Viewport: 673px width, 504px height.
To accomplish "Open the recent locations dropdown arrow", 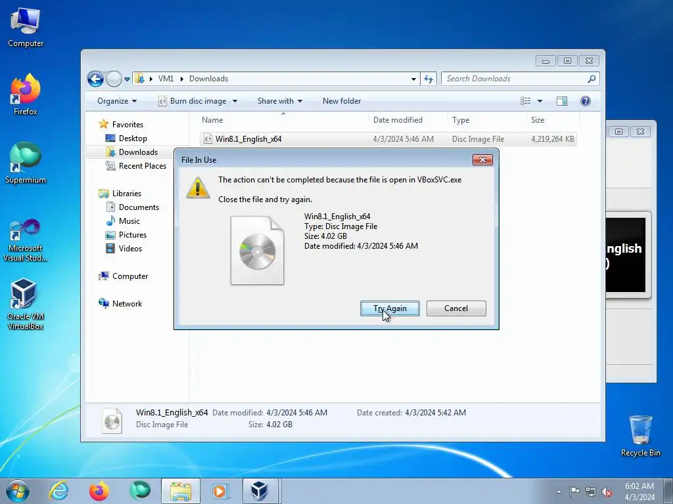I will pyautogui.click(x=127, y=79).
